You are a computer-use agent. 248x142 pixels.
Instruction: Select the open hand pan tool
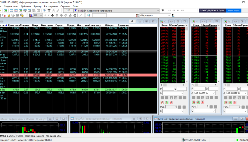click(75, 15)
